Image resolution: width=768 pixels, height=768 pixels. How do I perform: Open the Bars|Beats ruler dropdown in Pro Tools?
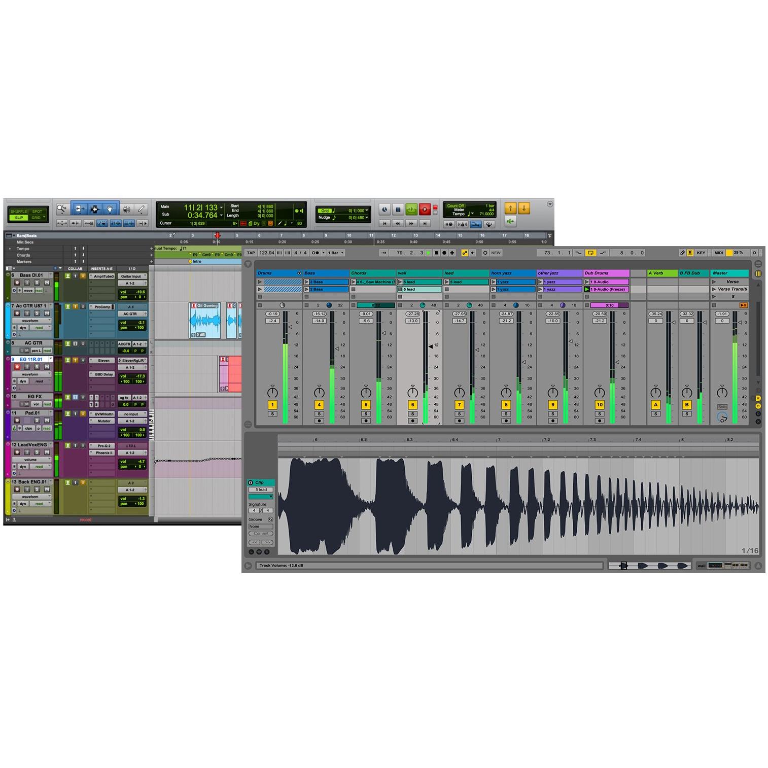(x=13, y=235)
